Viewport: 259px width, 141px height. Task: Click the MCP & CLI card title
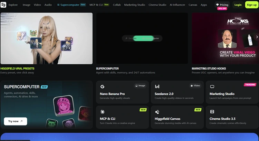(107, 119)
